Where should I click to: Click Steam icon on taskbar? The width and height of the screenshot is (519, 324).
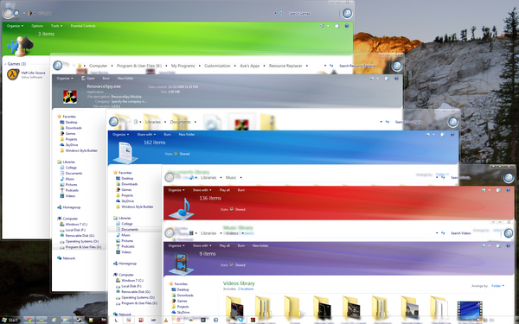tap(79, 320)
